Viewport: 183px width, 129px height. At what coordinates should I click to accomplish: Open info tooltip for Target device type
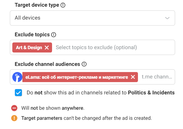63,5
